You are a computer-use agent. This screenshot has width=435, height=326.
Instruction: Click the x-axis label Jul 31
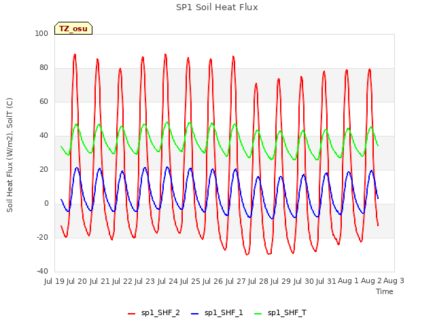click(x=326, y=281)
